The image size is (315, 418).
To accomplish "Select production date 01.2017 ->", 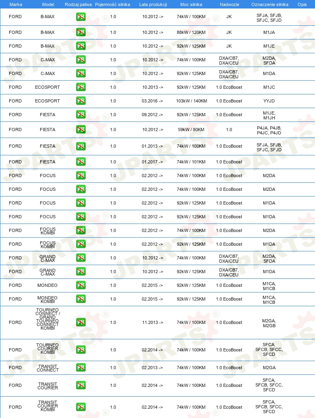I will (x=152, y=162).
